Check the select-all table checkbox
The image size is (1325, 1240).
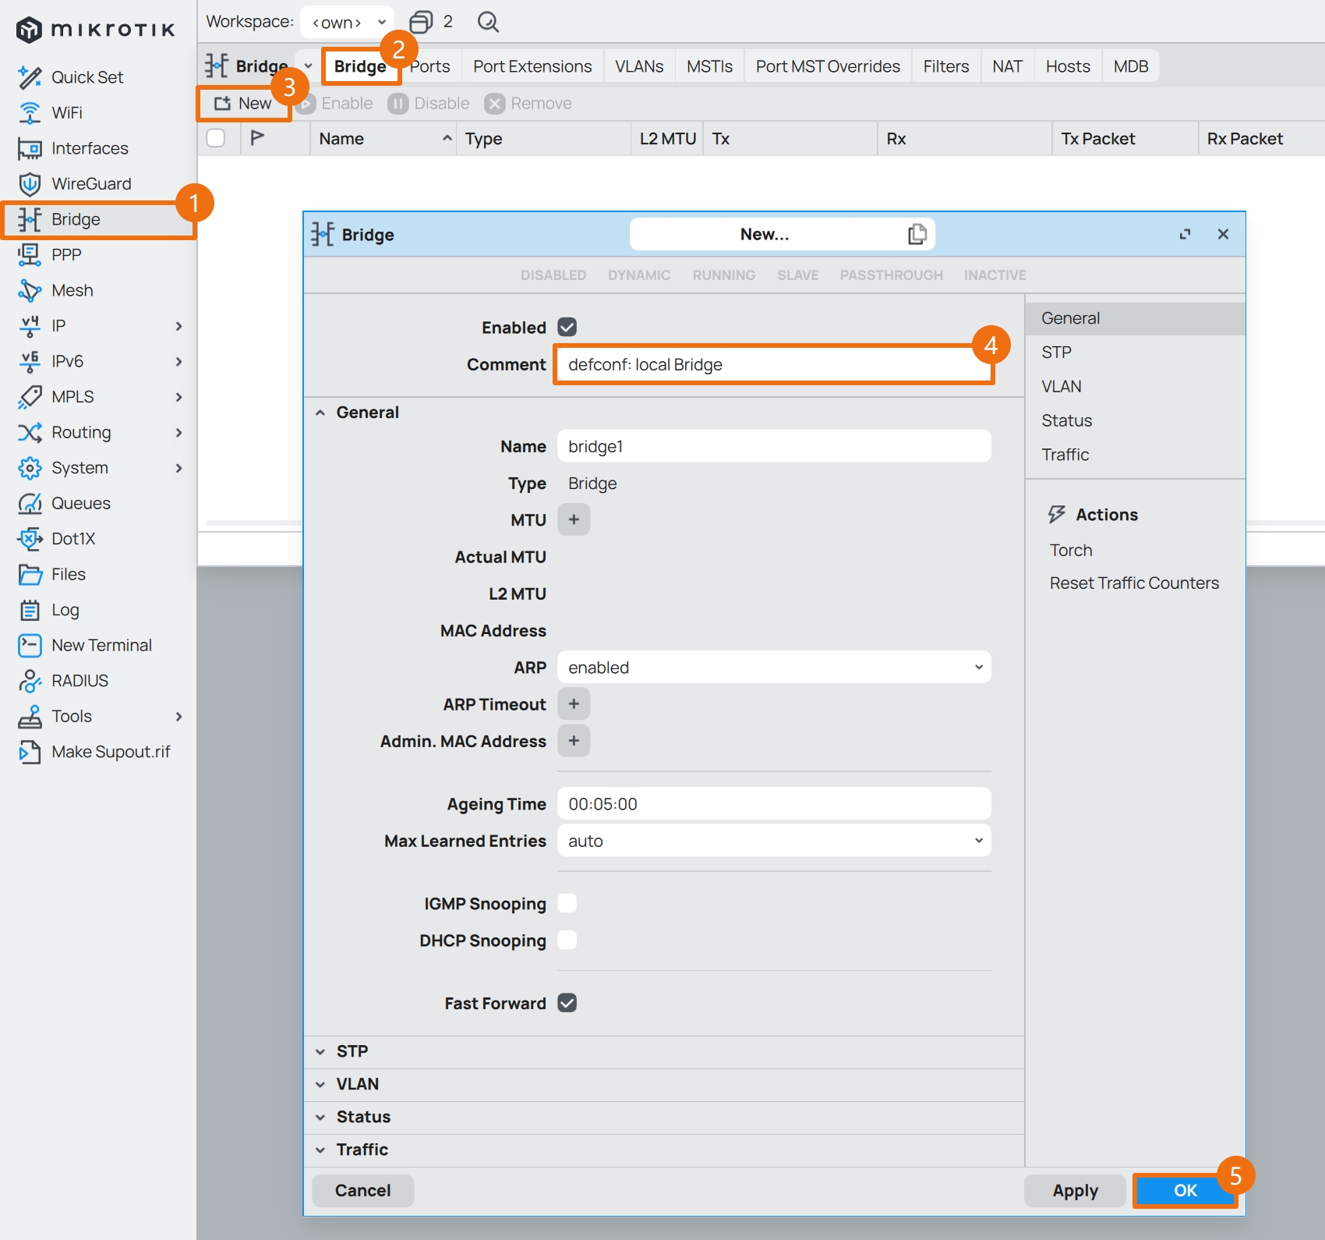(216, 138)
